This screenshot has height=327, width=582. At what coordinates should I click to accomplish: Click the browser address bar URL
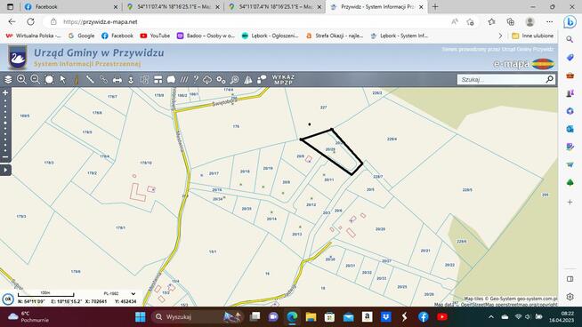click(x=101, y=22)
